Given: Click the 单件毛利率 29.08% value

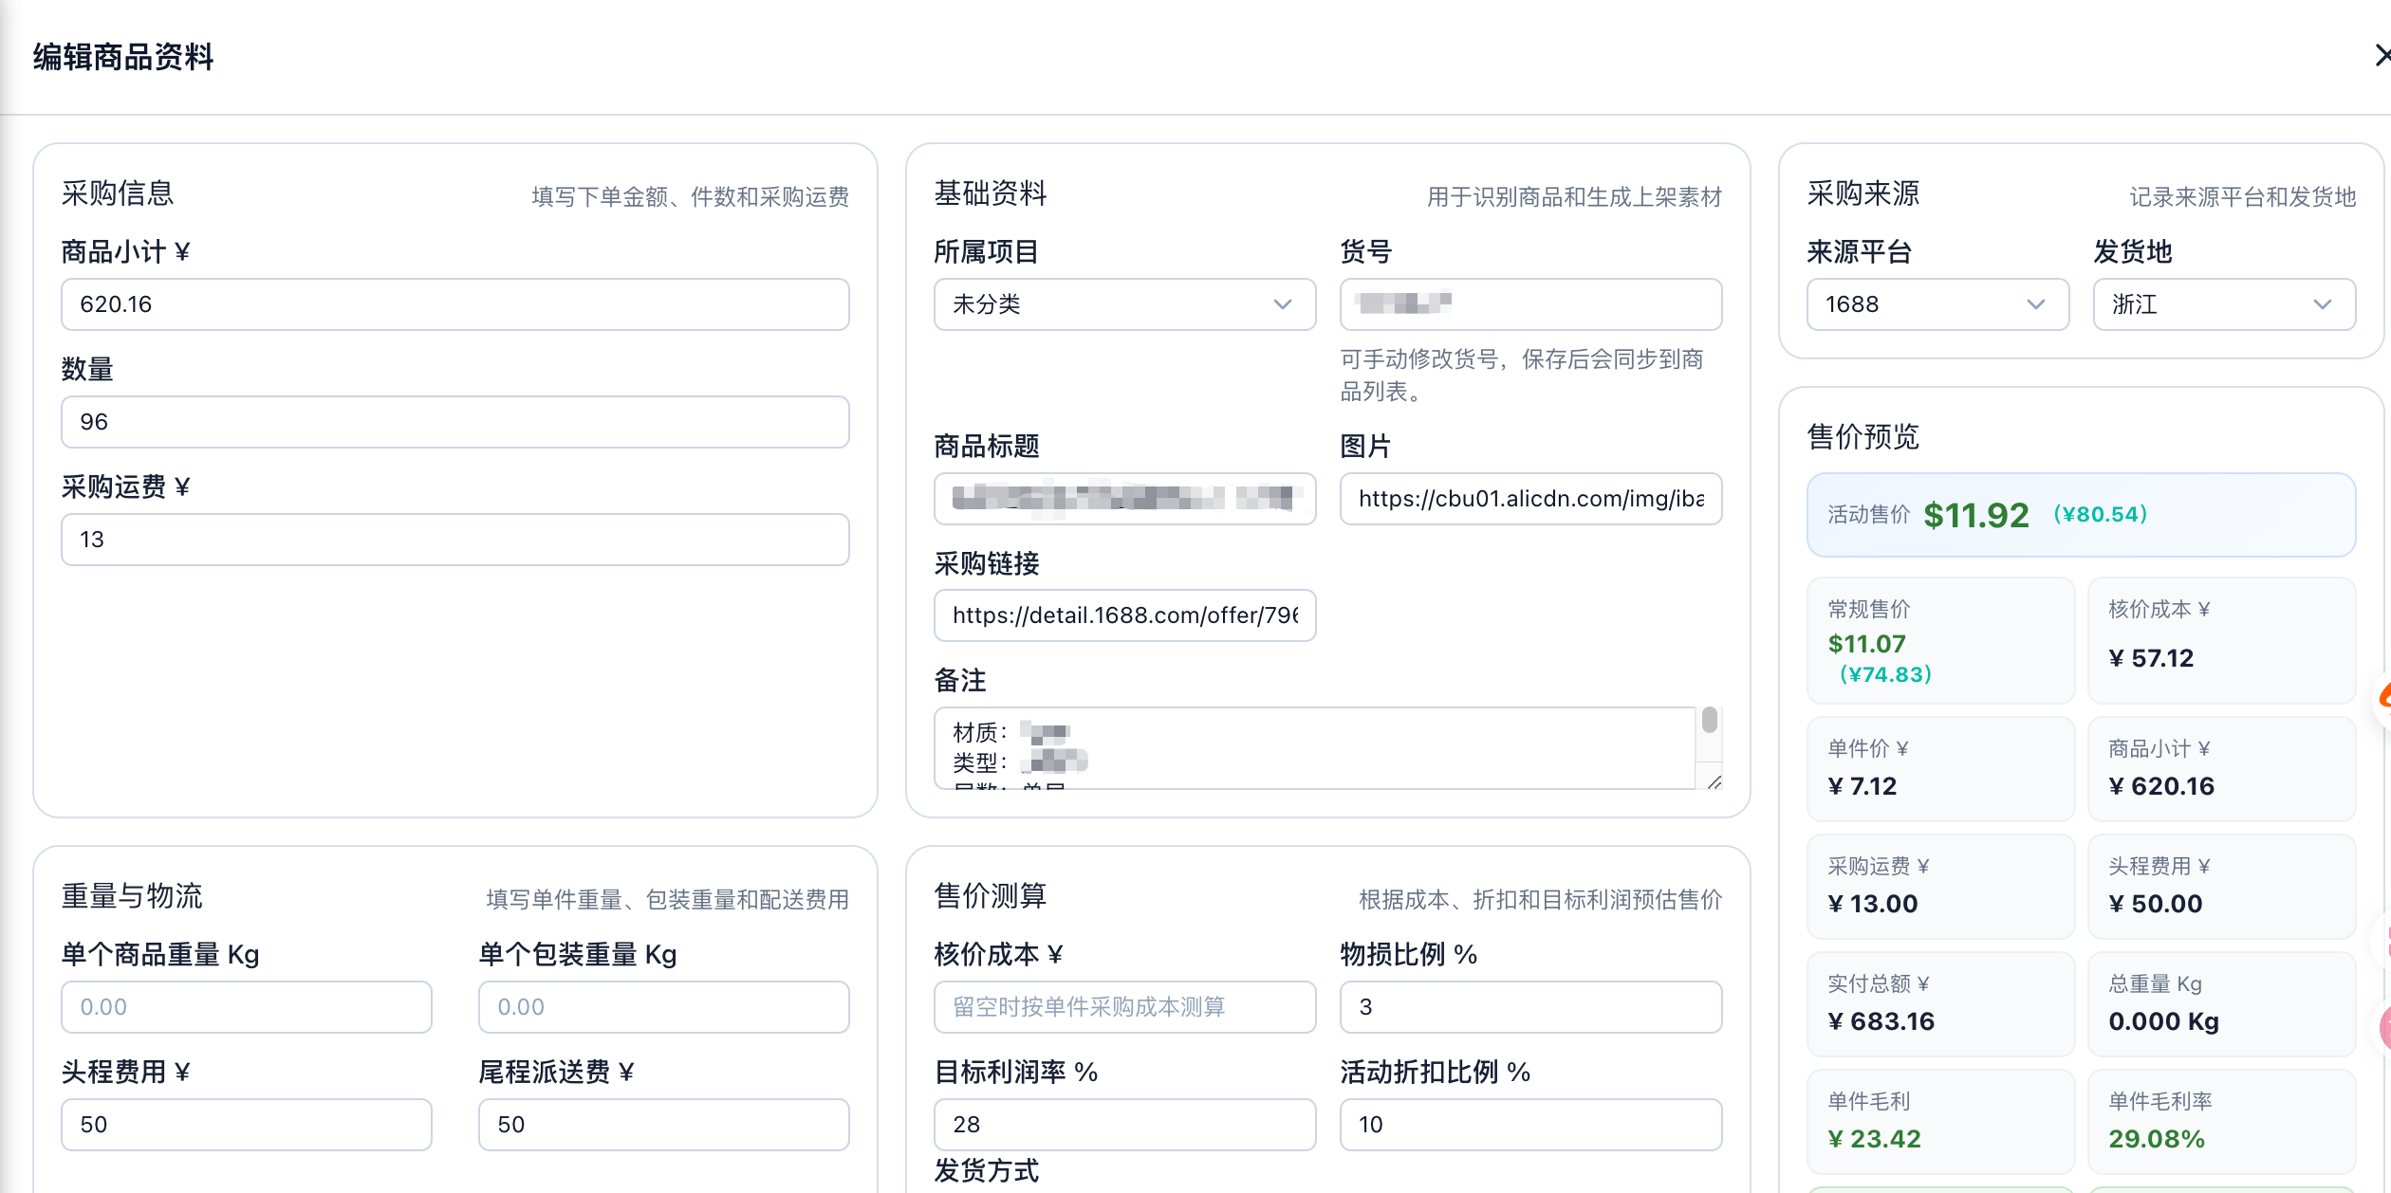Looking at the screenshot, I should 2156,1139.
